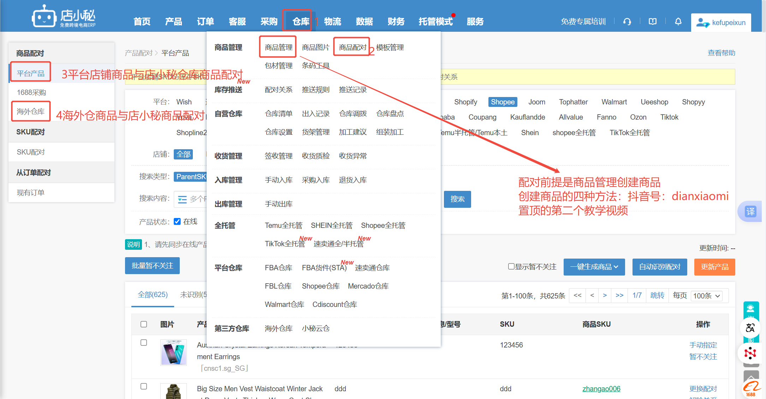Click 自动识别配对 button

click(660, 267)
